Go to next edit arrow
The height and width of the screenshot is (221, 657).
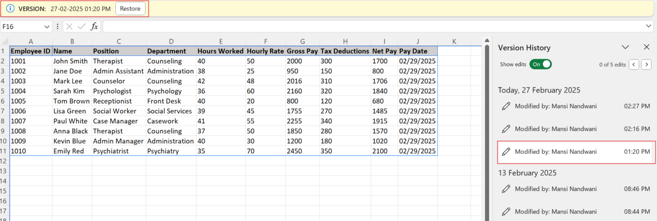click(646, 64)
